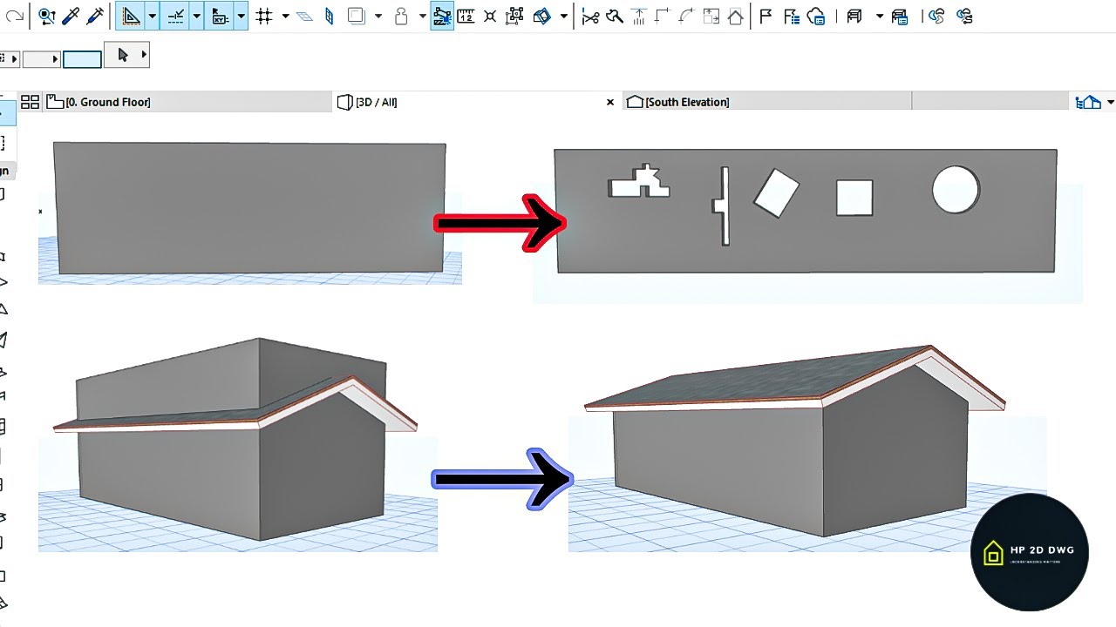Screen dimensions: 1116x627
Task: Open Snap Guides options dropdown arrow
Action: pos(197,17)
